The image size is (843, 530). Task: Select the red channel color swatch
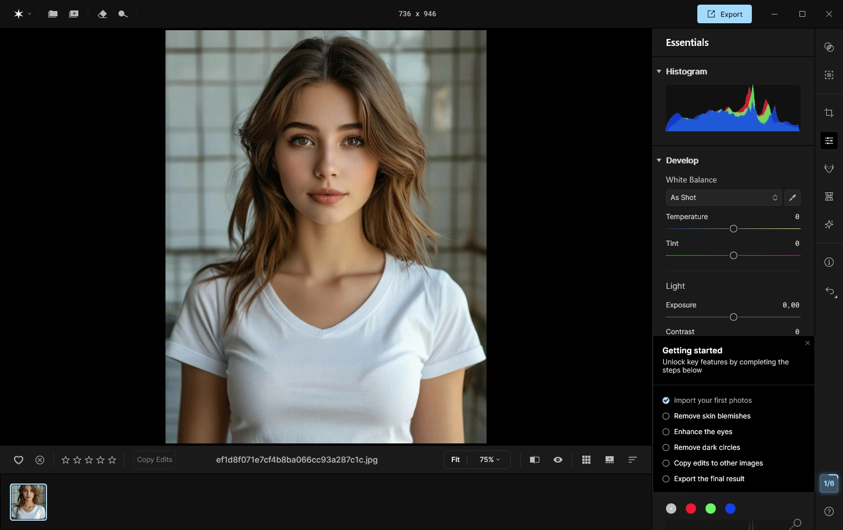(x=691, y=508)
